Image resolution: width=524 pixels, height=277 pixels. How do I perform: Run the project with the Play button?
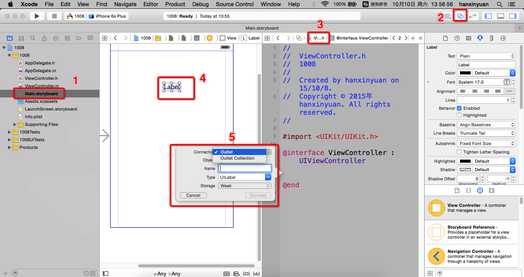(x=37, y=16)
